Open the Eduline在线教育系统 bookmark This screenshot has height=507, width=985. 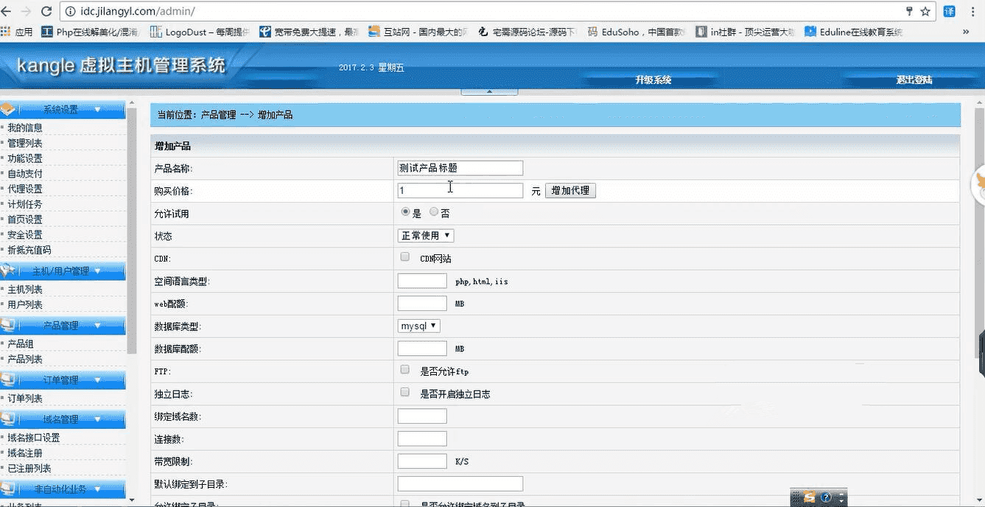click(854, 32)
